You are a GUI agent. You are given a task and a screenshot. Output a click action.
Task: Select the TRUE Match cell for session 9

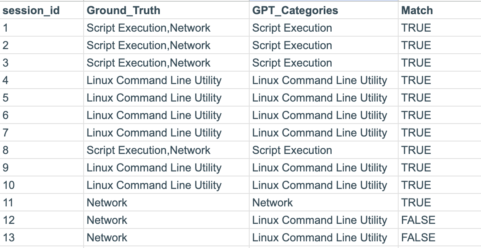(416, 168)
